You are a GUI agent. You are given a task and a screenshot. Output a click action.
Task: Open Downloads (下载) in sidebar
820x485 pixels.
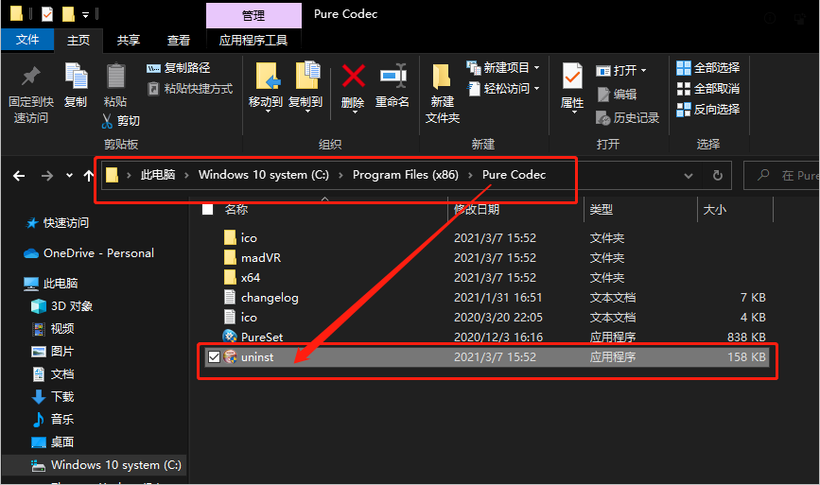click(x=53, y=397)
